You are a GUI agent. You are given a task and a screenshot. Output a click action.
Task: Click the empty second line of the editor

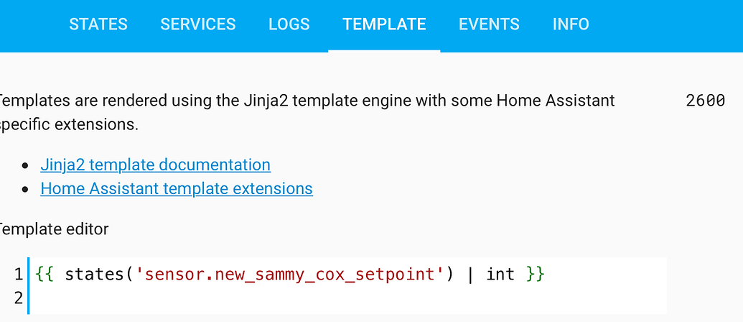[287, 298]
